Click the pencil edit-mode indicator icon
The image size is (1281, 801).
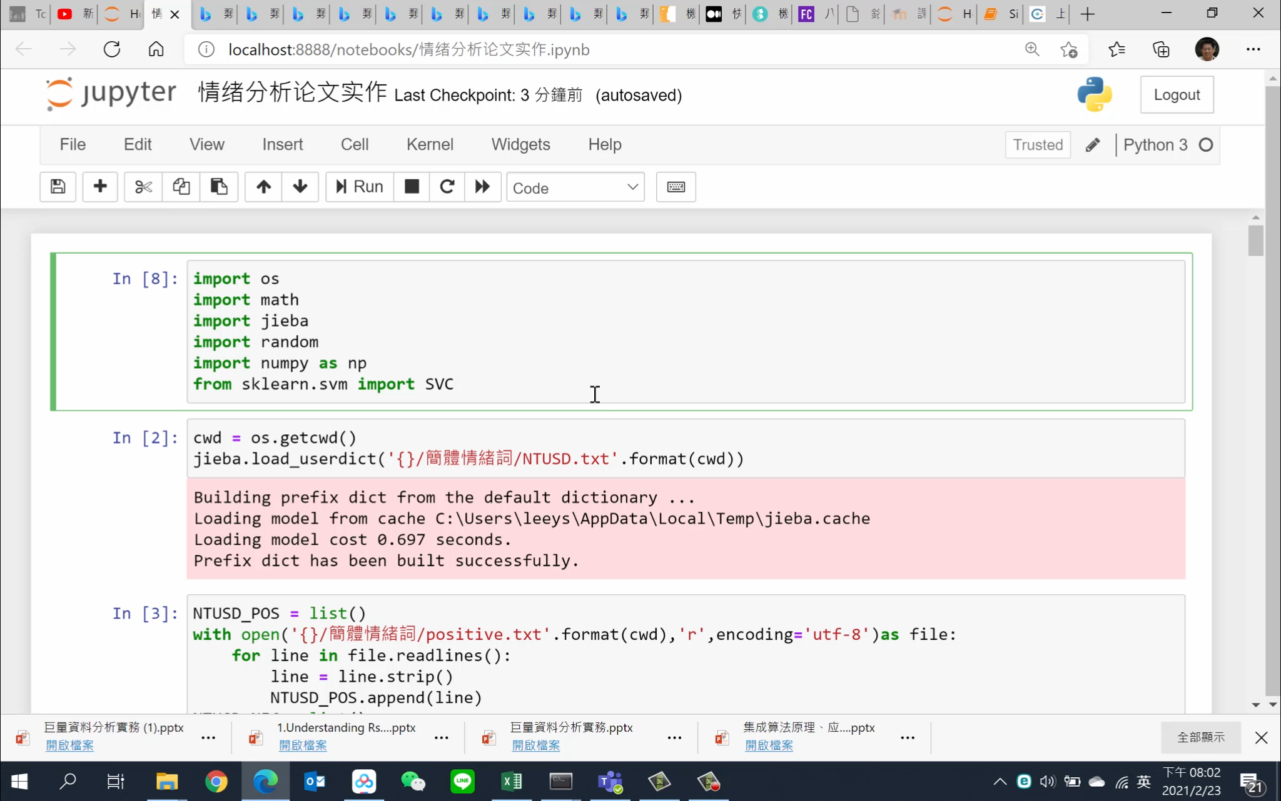[x=1093, y=145]
